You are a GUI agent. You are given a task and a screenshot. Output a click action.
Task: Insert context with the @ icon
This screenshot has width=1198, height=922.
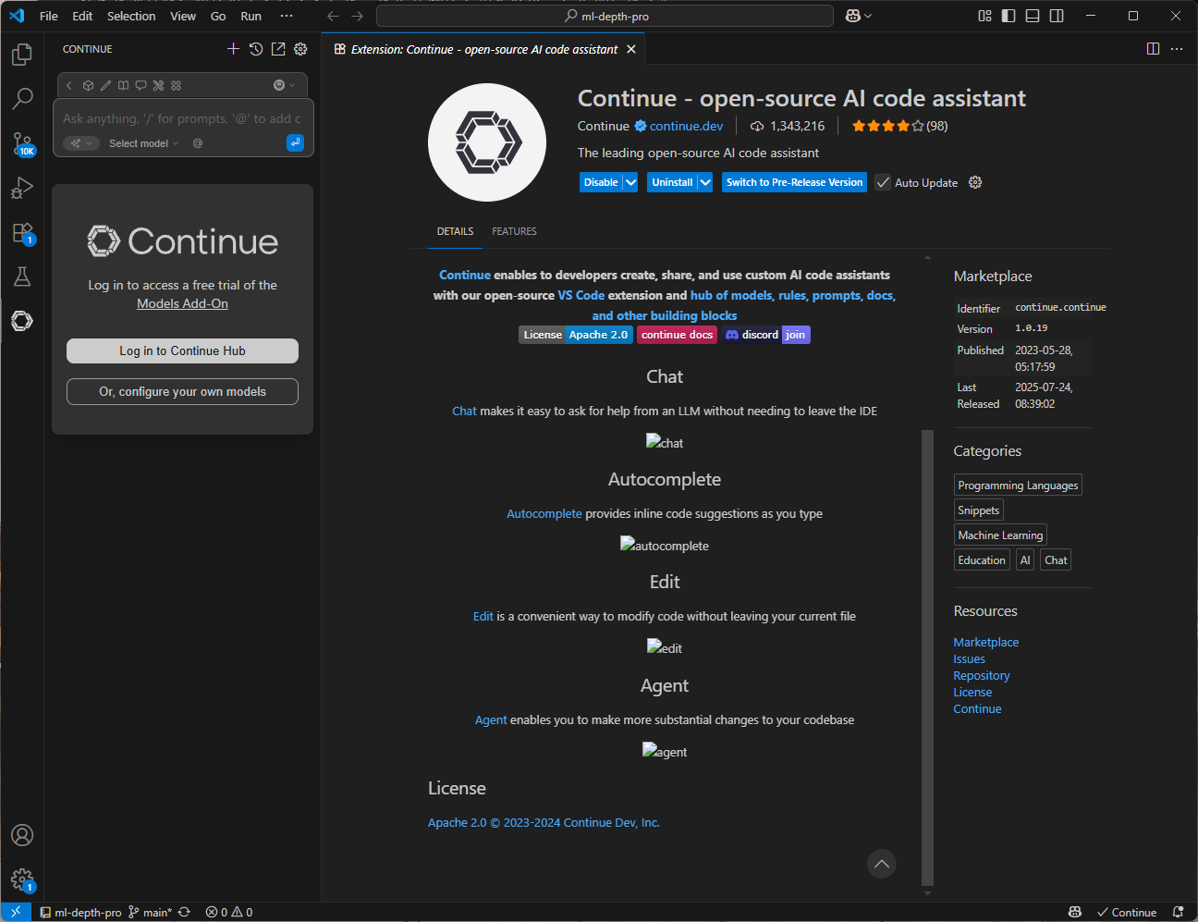tap(197, 143)
